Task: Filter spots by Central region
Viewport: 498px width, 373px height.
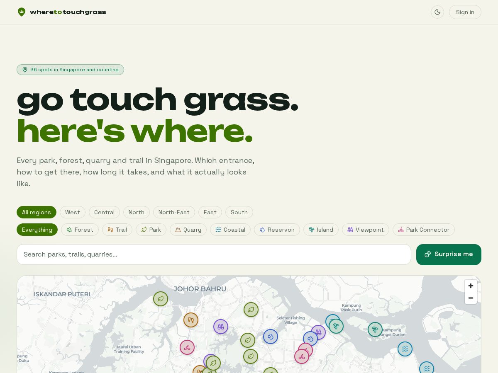Action: [104, 212]
